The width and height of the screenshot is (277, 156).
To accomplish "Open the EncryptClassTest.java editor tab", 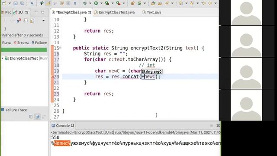I will tap(114, 13).
